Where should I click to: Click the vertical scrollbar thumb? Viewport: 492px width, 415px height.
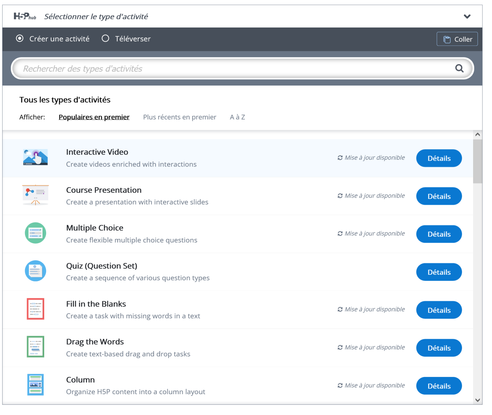click(x=478, y=161)
